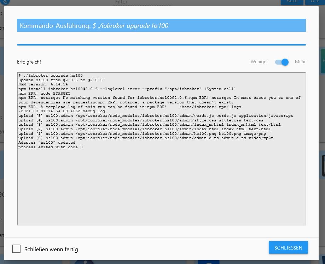This screenshot has width=325, height=264.
Task: Click the 'Update hs100 from @2.0.5' log line
Action: tap(60, 80)
